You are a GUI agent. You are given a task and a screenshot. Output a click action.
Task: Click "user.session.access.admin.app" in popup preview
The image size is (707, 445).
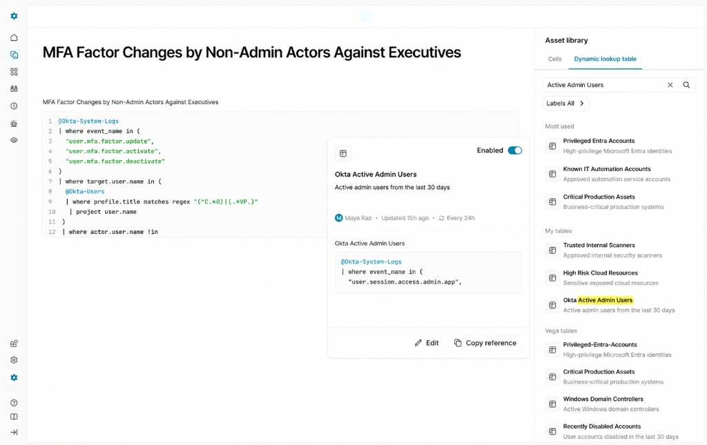tap(403, 282)
